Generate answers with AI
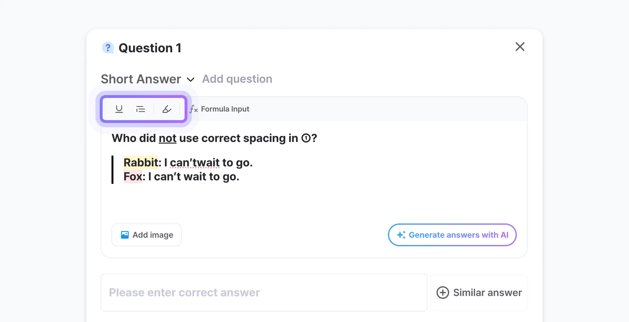Image resolution: width=629 pixels, height=322 pixels. (452, 235)
